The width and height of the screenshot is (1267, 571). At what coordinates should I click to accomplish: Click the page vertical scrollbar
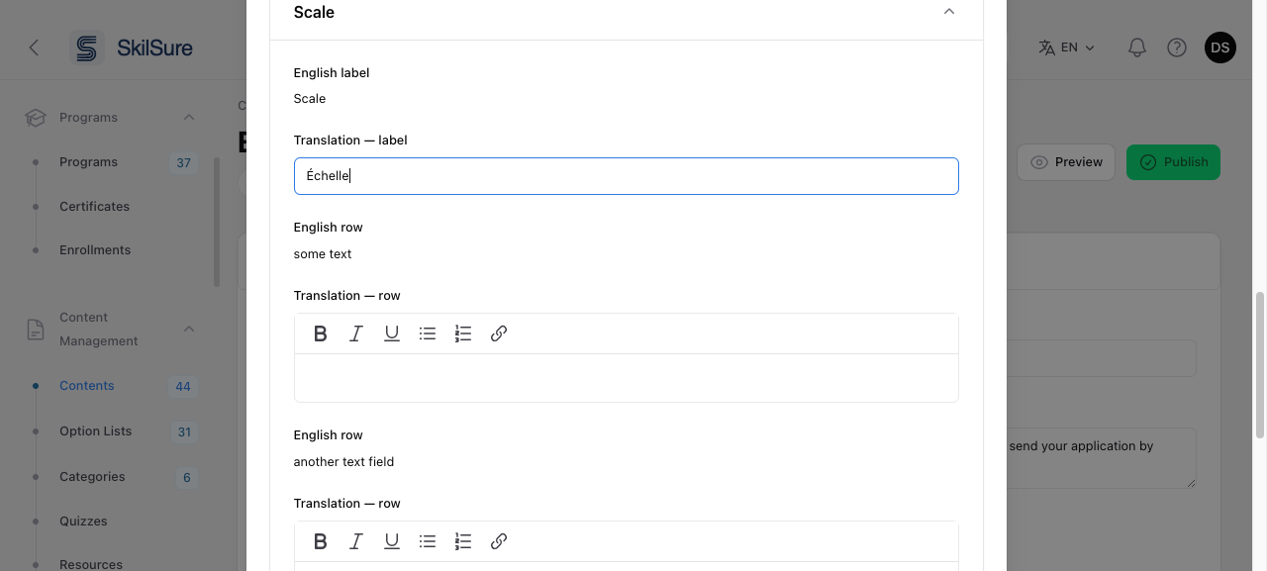(1260, 364)
